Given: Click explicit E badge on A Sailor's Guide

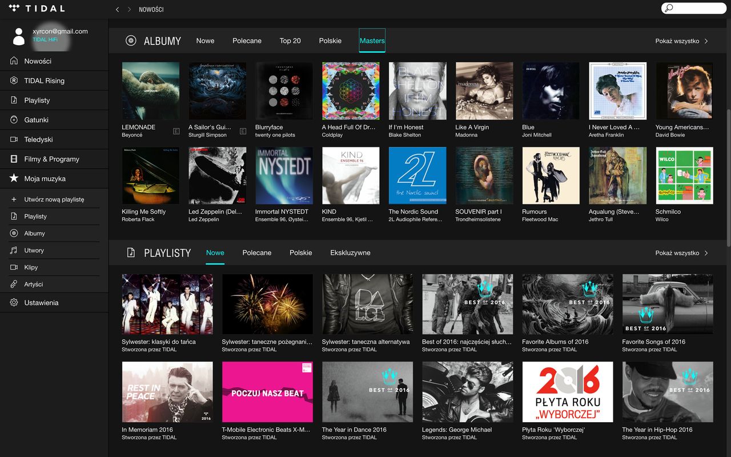Looking at the screenshot, I should tap(243, 131).
